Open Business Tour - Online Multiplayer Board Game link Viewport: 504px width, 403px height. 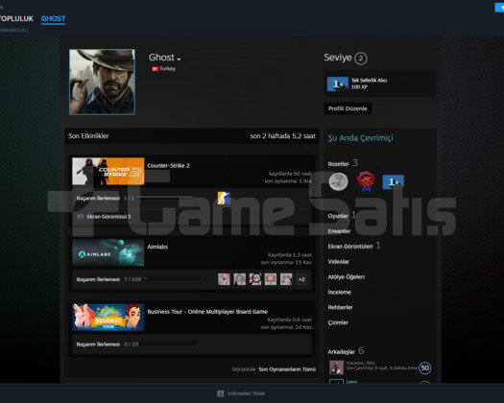tap(207, 312)
